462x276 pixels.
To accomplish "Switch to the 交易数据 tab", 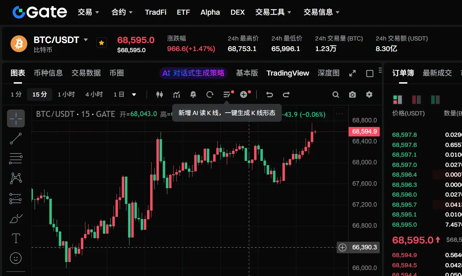I will (86, 73).
